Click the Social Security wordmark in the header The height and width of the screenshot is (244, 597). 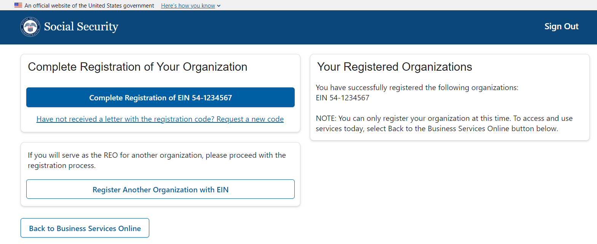coord(81,27)
